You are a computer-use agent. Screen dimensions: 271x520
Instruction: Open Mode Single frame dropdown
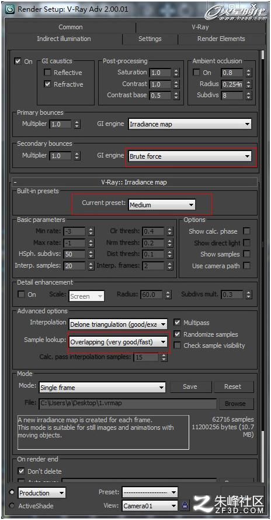tap(102, 387)
